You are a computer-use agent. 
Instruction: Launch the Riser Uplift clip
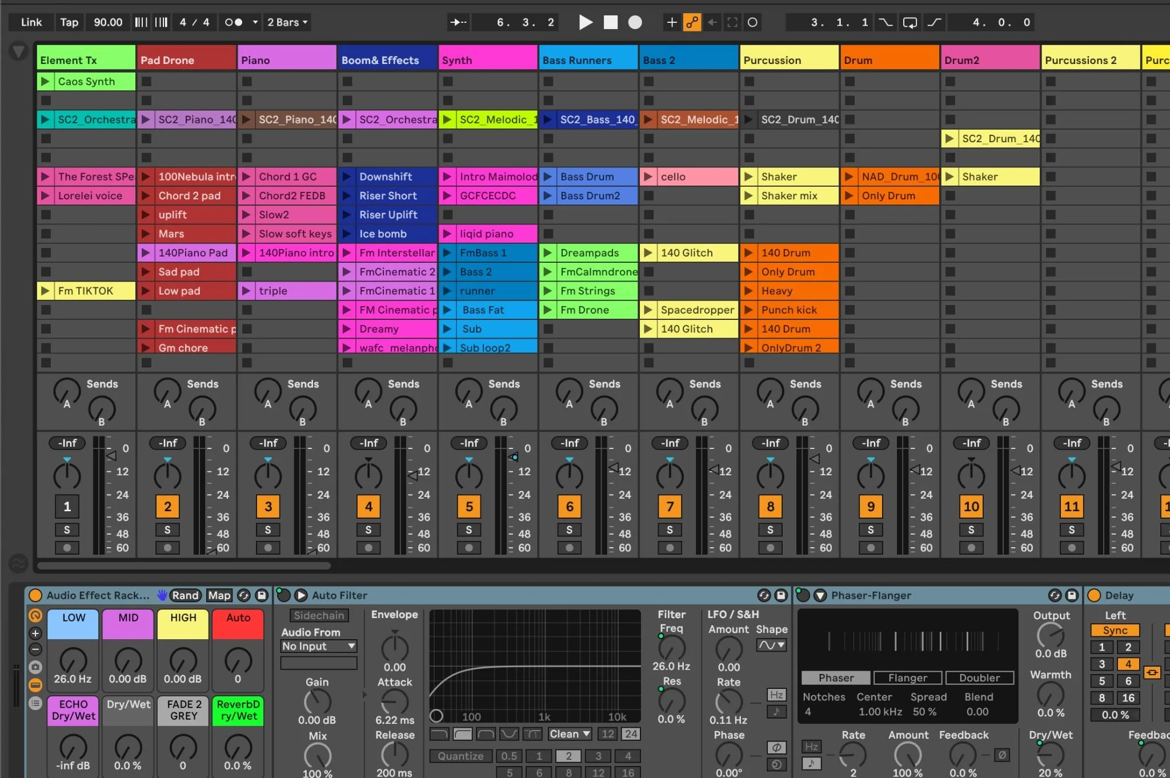347,215
